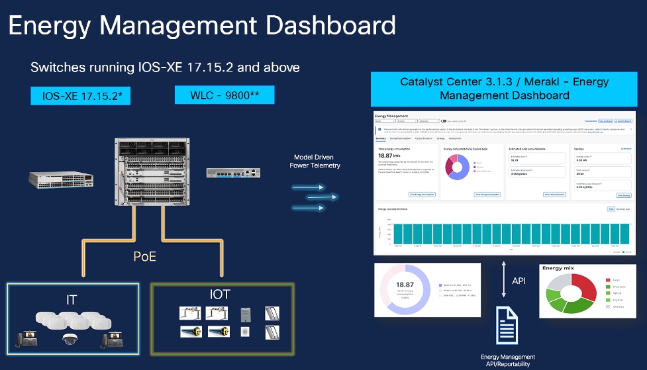Click the stacked Catalyst switch on the left
This screenshot has height=370, width=647.
61,180
